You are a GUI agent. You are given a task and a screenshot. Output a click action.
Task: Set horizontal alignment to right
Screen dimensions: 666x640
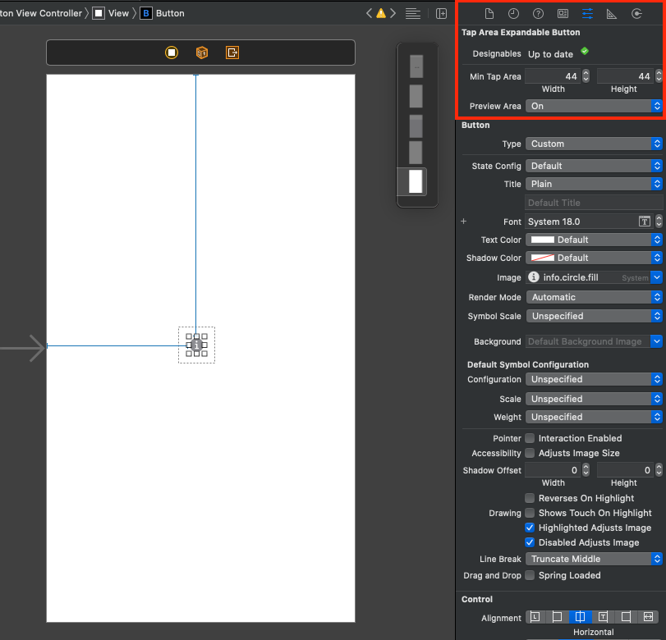click(x=626, y=617)
